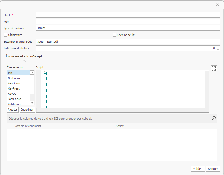Image resolution: width=224 pixels, height=175 pixels.
Task: Select the KeyDown event in list
Action: click(x=14, y=83)
